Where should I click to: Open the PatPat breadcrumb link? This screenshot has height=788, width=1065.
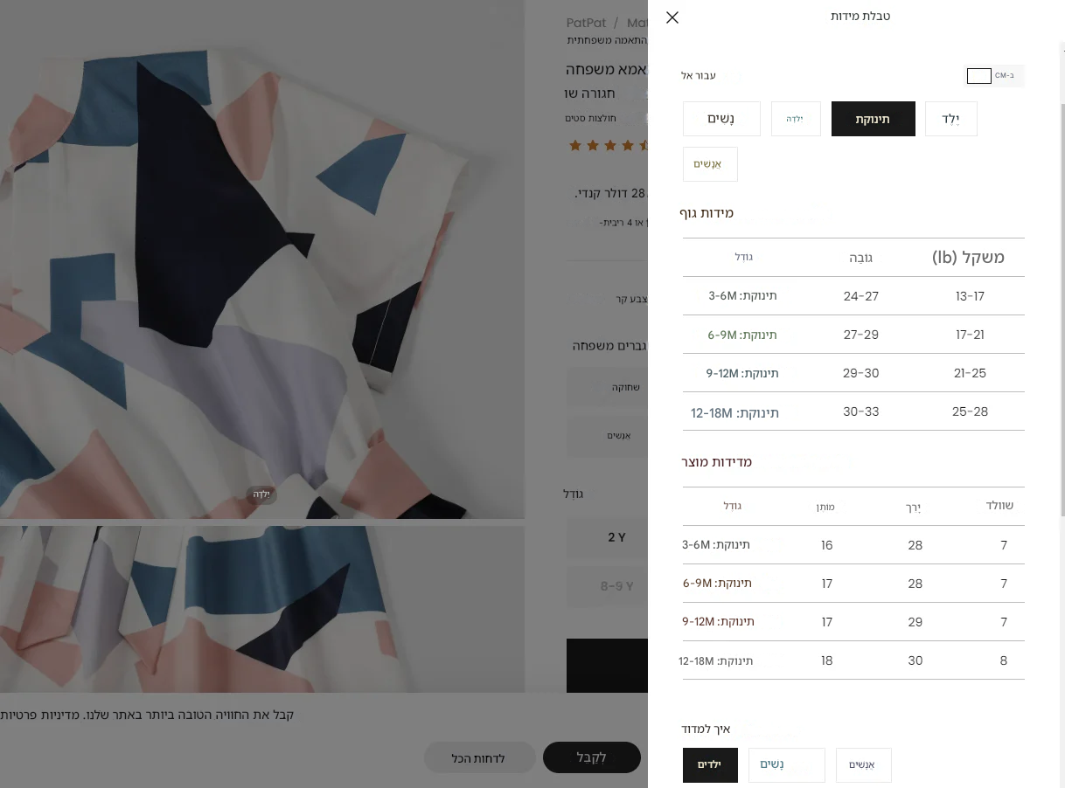click(587, 24)
